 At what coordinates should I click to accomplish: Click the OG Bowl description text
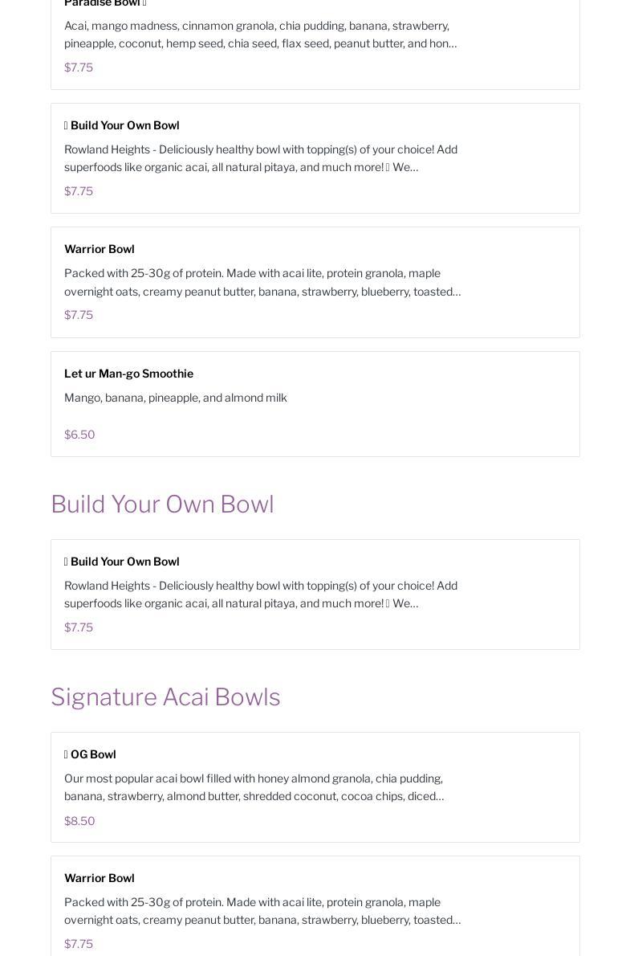(254, 787)
